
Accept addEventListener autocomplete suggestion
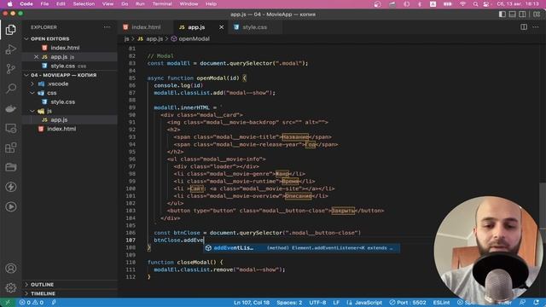tap(301, 248)
